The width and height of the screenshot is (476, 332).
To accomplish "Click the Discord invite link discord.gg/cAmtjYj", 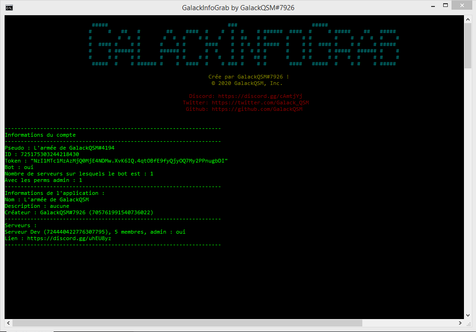I will (x=260, y=96).
